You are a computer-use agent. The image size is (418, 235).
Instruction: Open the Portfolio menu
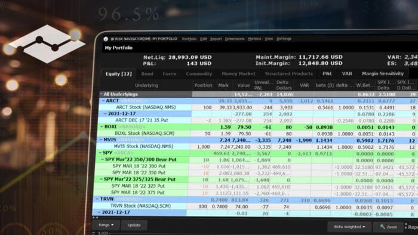click(189, 39)
